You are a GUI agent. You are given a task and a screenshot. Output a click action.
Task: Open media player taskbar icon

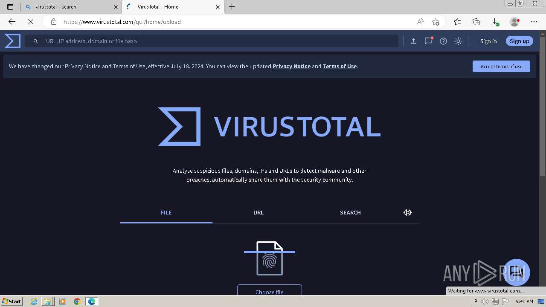(63, 301)
